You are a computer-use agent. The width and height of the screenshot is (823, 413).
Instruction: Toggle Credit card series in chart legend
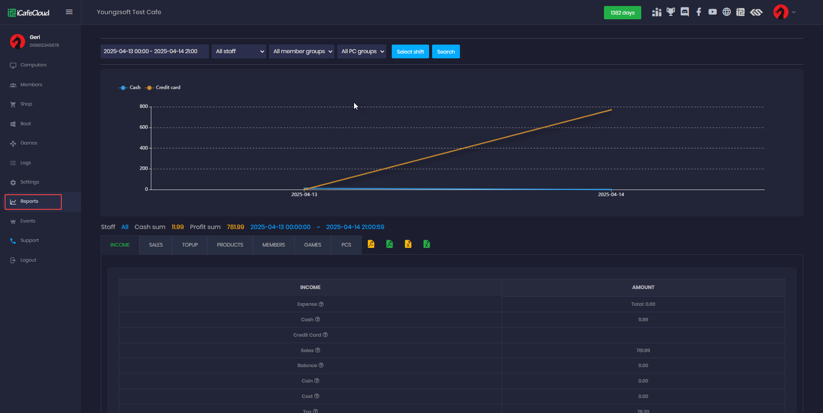[163, 87]
